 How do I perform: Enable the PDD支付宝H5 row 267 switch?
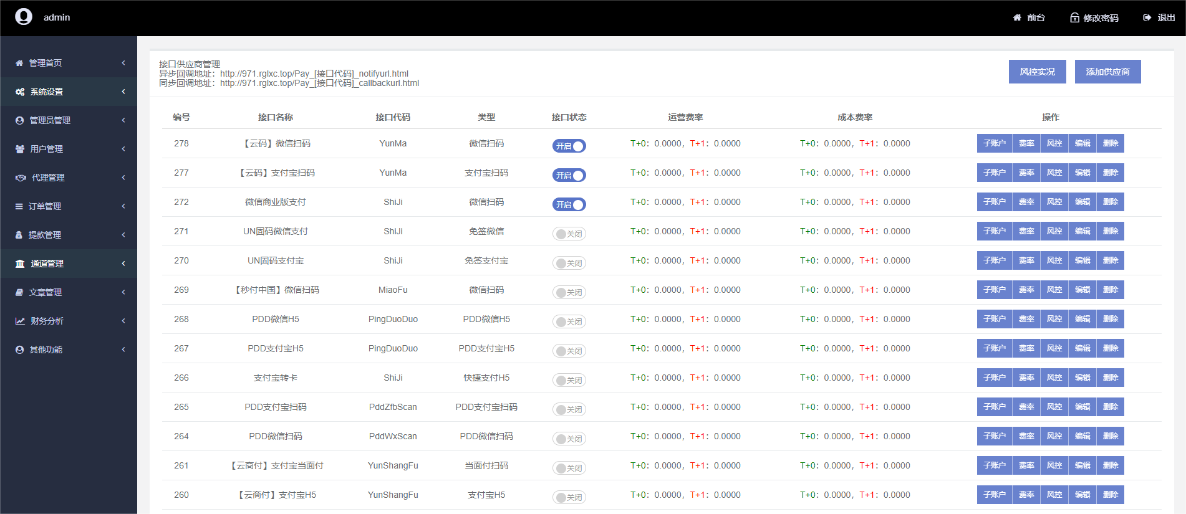(x=569, y=351)
